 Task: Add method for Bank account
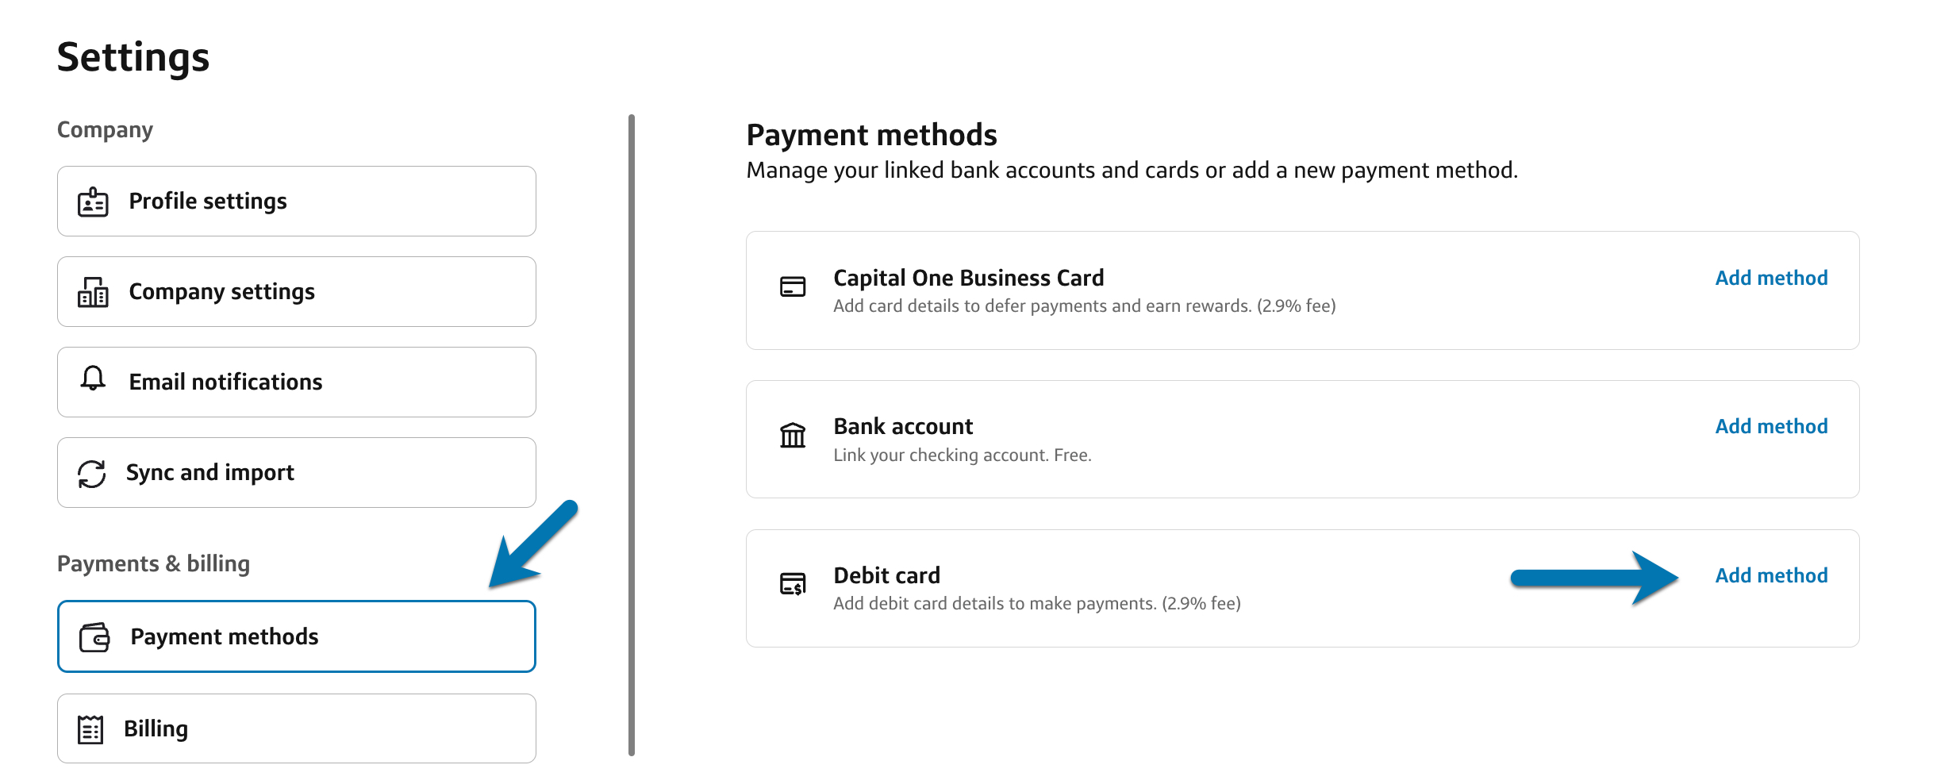pyautogui.click(x=1771, y=427)
